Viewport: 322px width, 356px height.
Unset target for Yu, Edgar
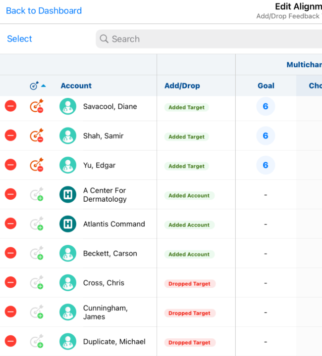point(37,165)
